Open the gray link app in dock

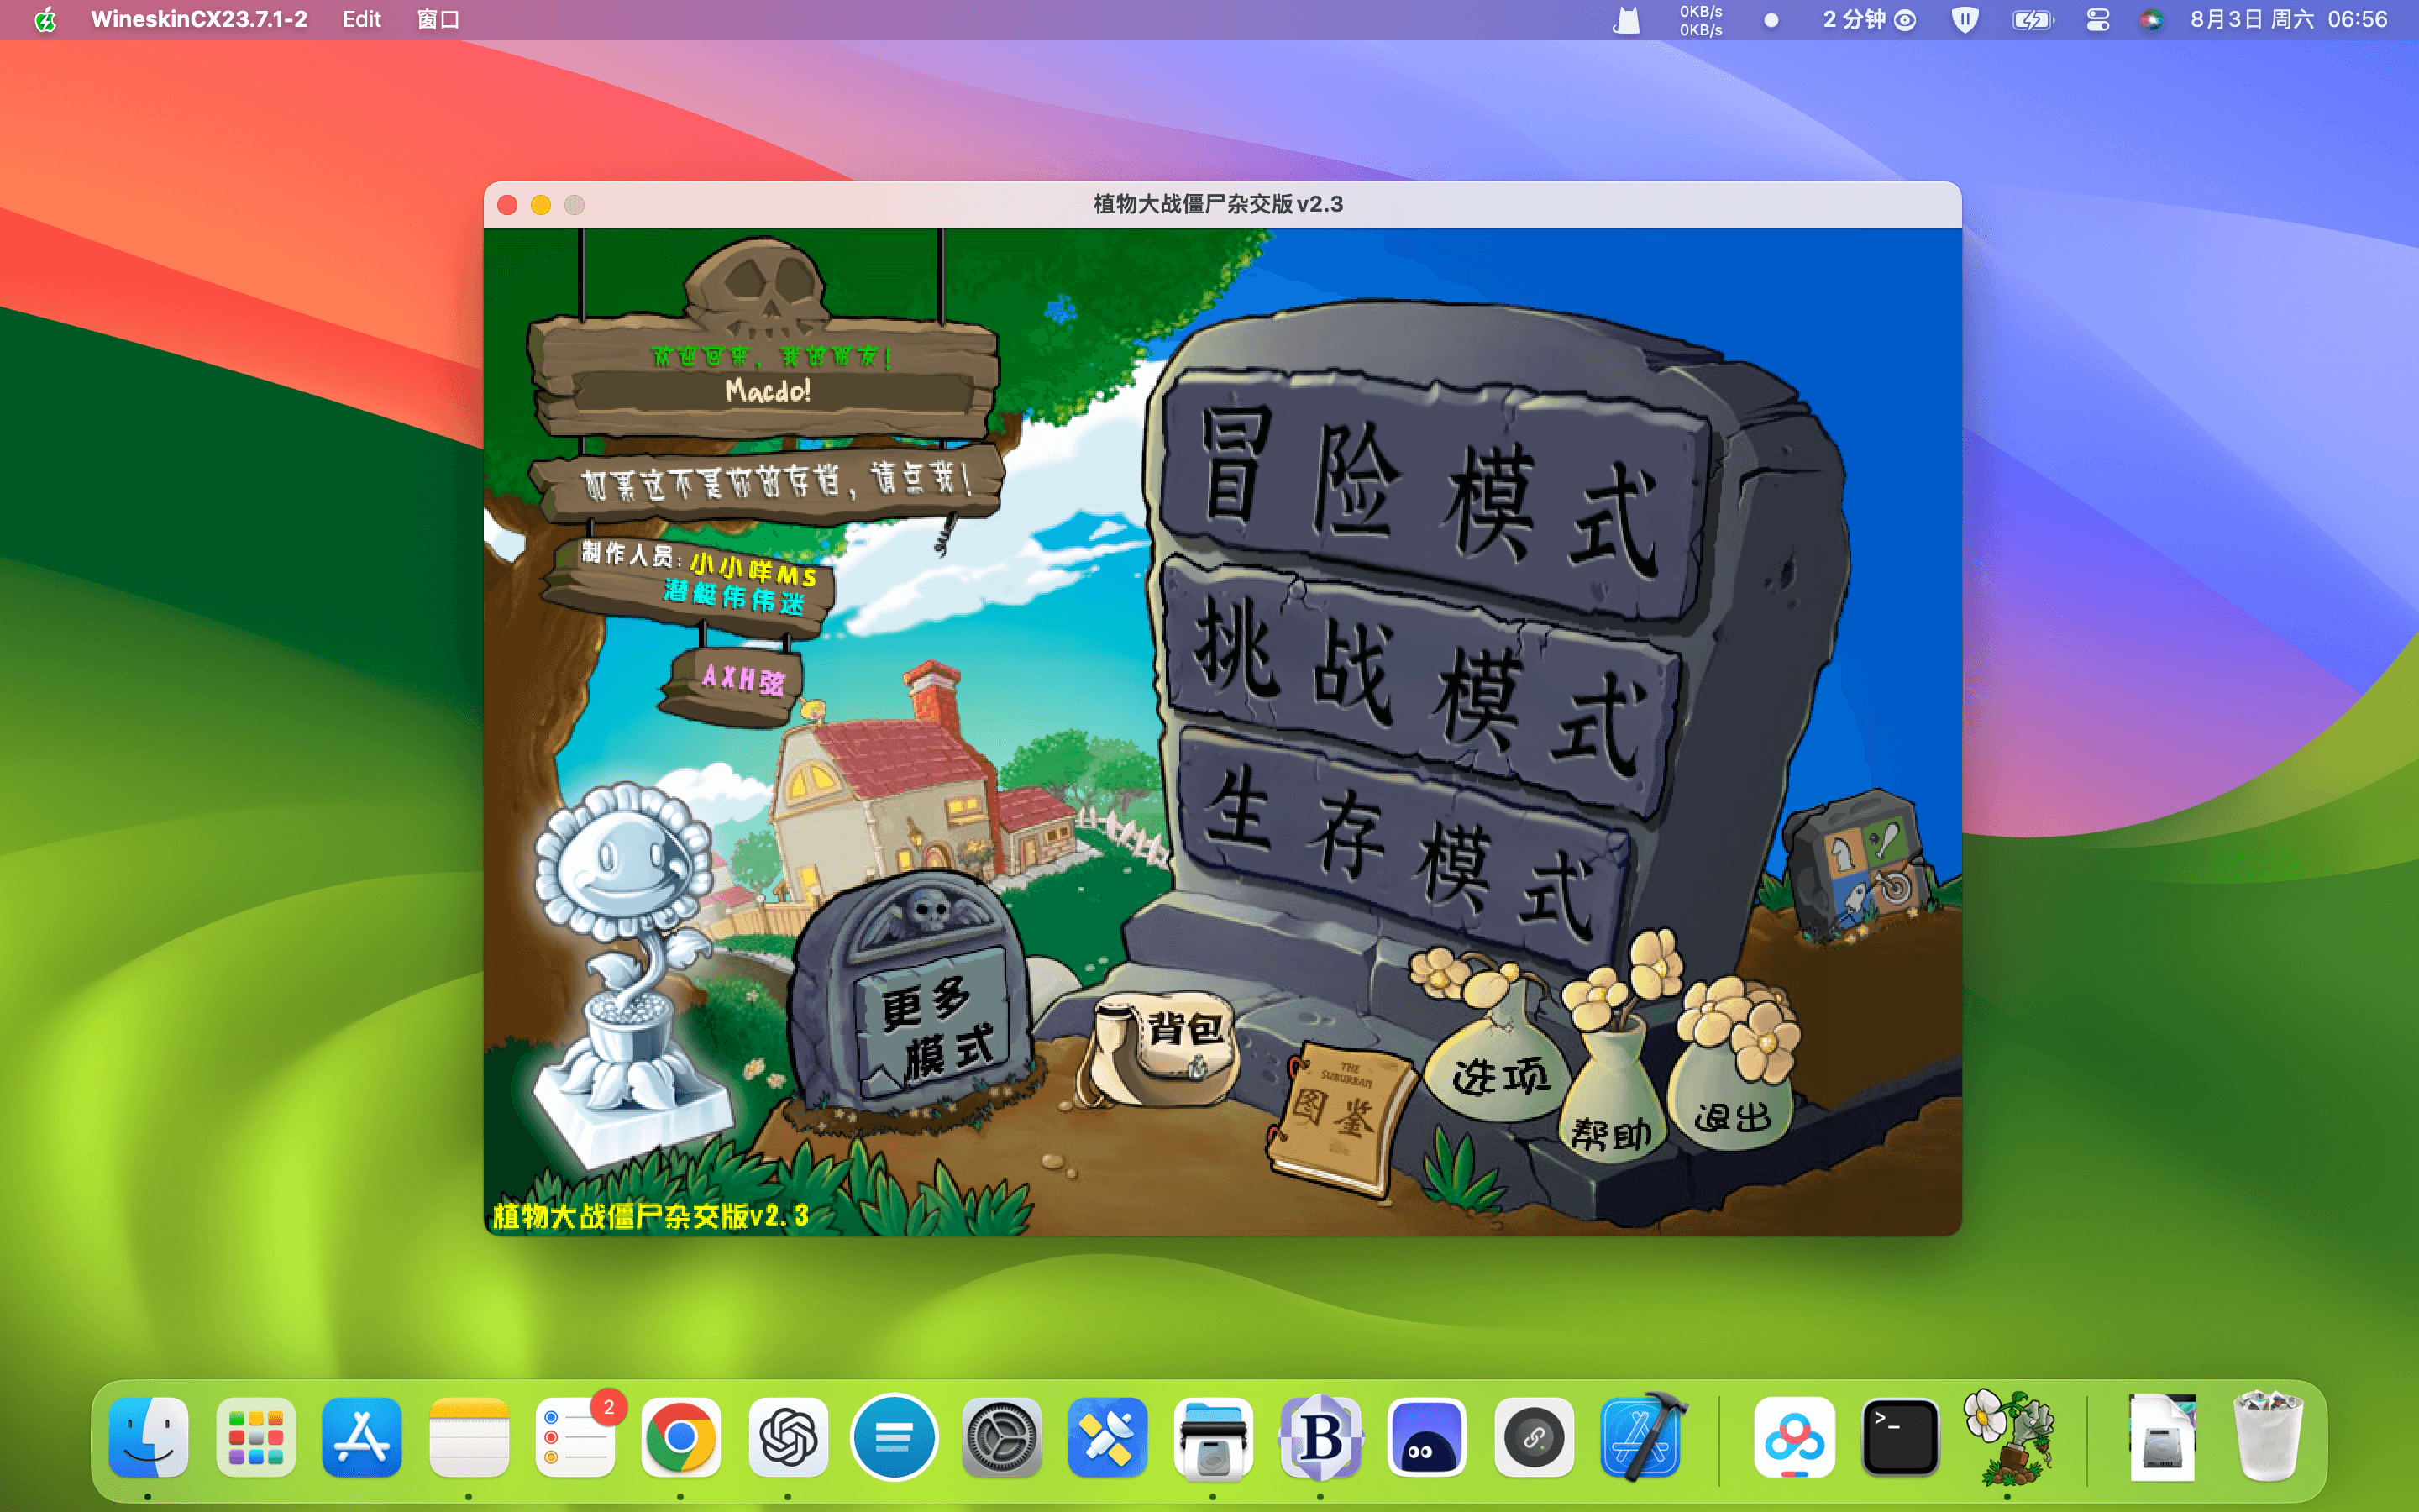coord(1534,1437)
